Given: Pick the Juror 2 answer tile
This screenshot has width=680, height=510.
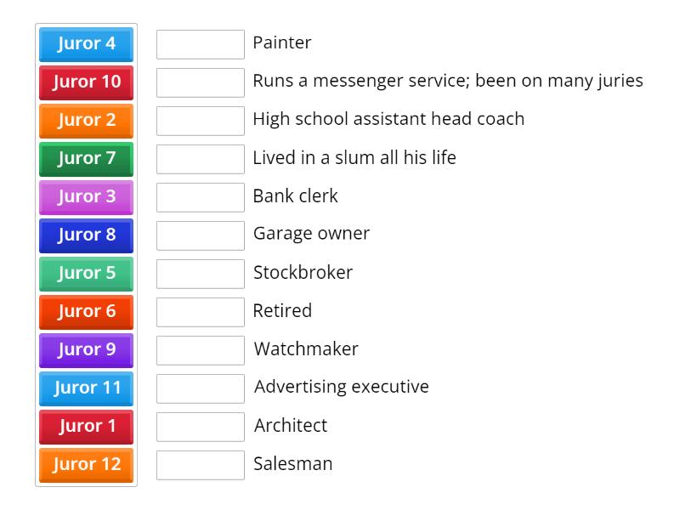Looking at the screenshot, I should 85,121.
